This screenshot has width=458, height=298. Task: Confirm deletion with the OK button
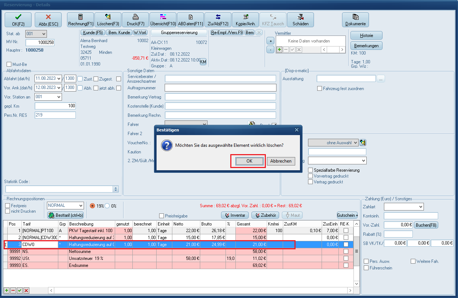(x=249, y=161)
